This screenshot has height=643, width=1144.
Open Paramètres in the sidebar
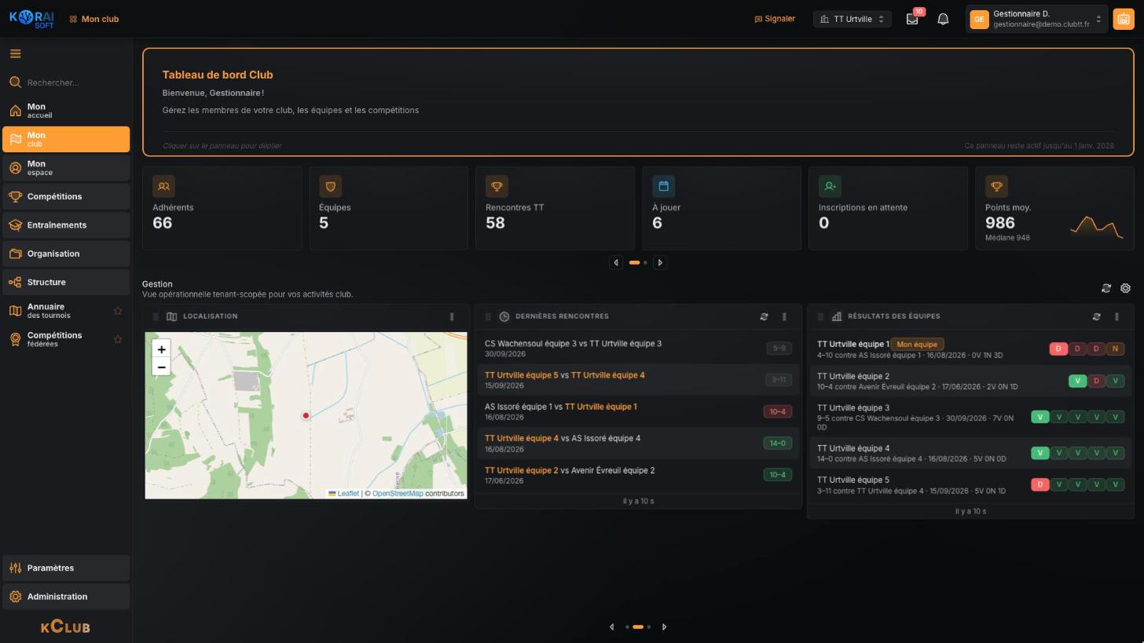coord(66,568)
